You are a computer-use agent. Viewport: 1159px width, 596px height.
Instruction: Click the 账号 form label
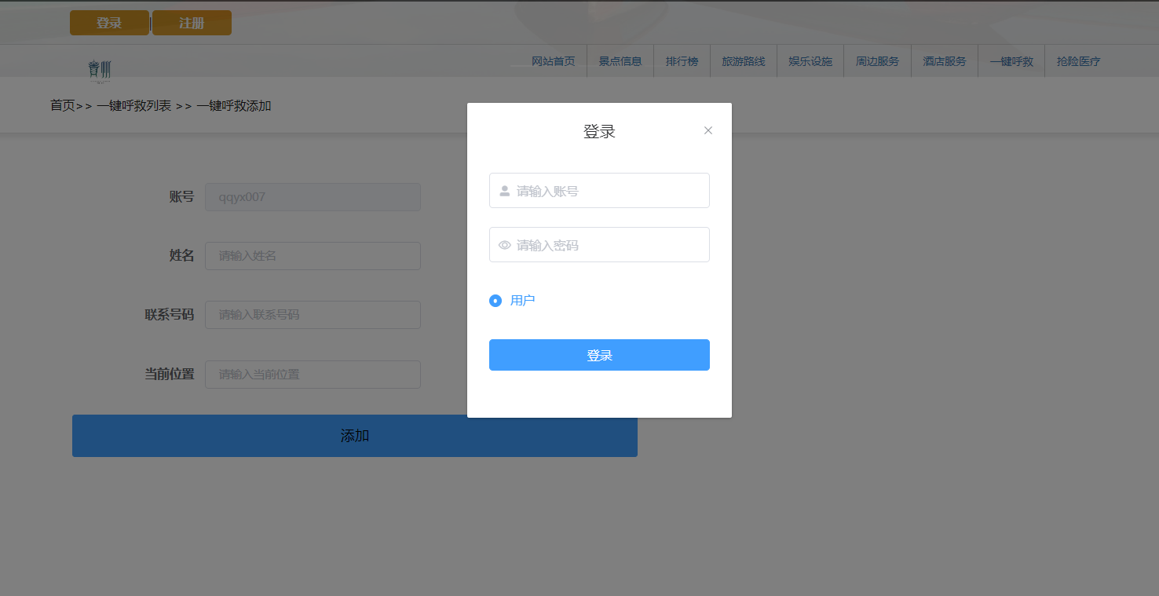[x=181, y=197]
